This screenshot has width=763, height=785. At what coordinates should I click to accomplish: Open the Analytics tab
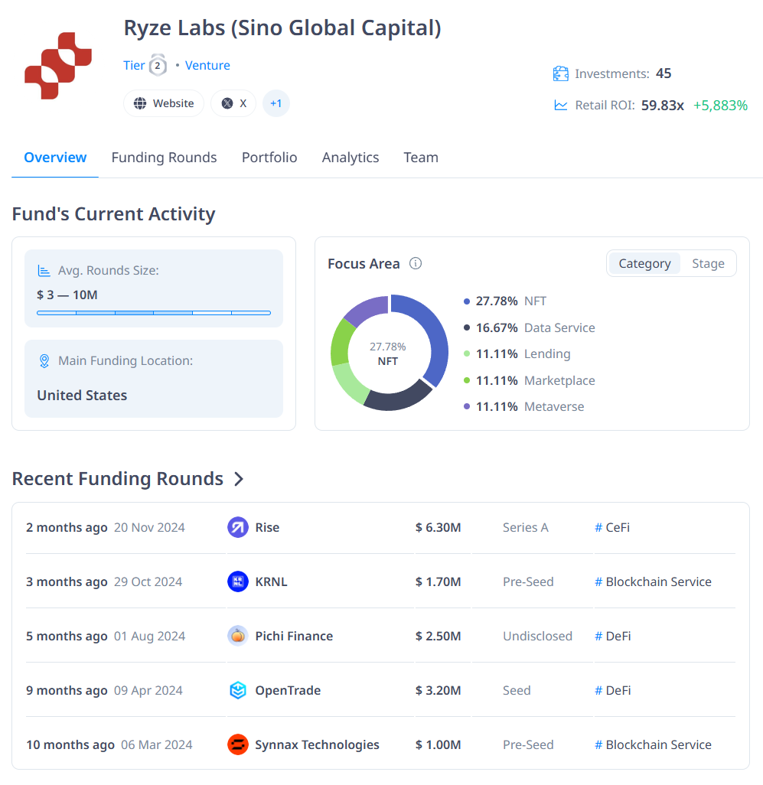click(x=351, y=157)
